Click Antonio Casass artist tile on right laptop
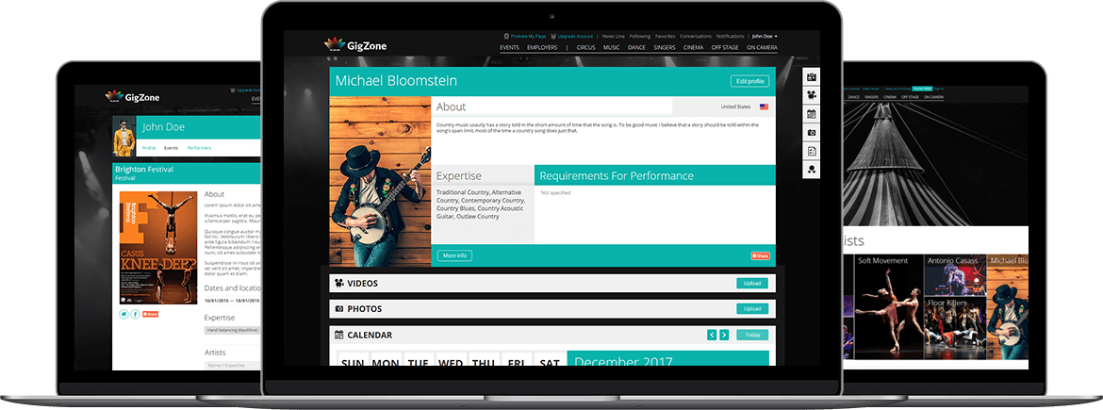Image resolution: width=1103 pixels, height=410 pixels. 955,275
